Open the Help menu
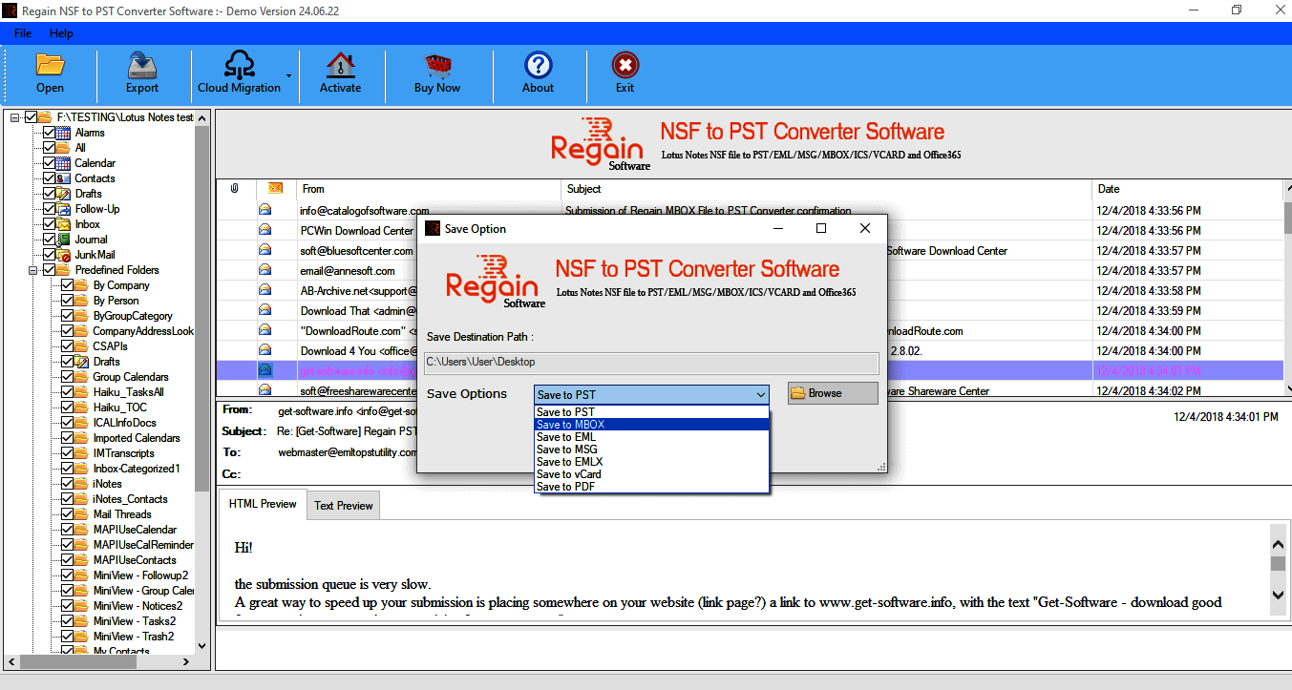Viewport: 1292px width, 690px height. tap(61, 33)
